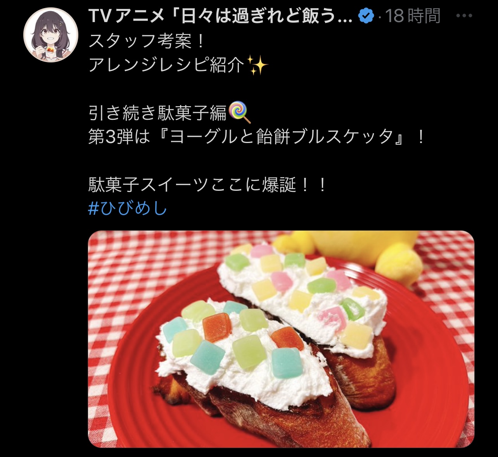Click the text 引き続き駄菓子編
498x457 pixels.
tap(158, 112)
